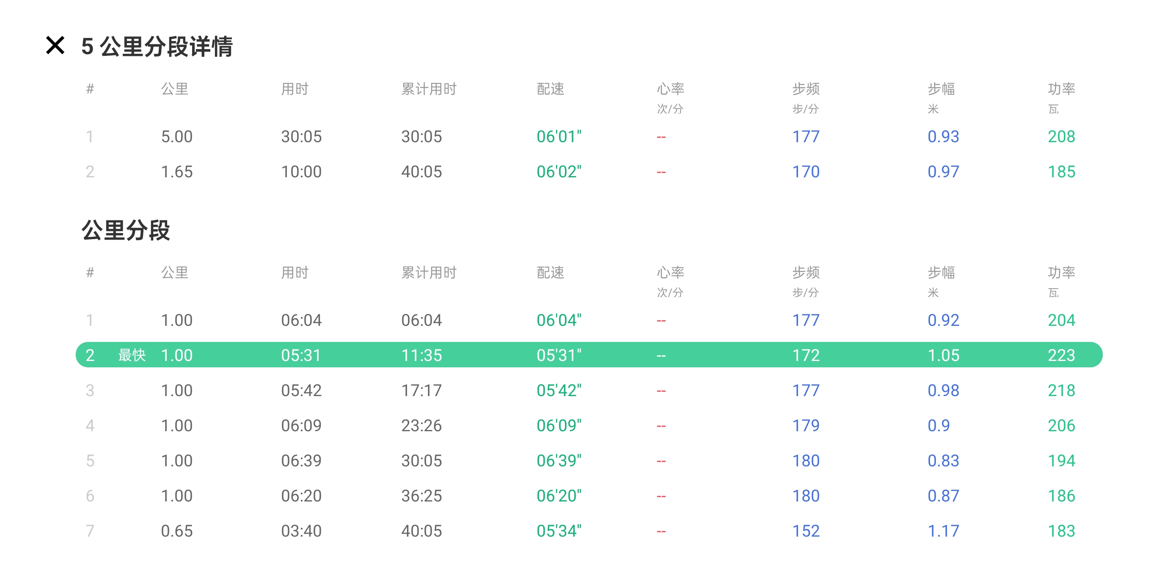The image size is (1173, 573).
Task: Close the 5 km split details view
Action: point(55,46)
